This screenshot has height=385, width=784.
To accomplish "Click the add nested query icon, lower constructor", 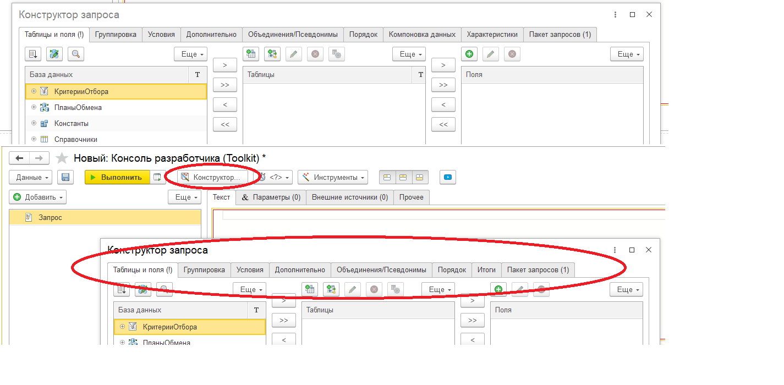I will 331,289.
